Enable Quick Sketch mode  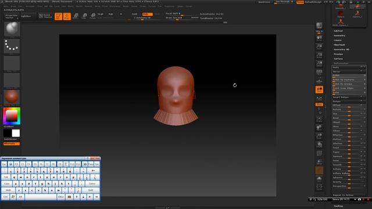coord(45,16)
